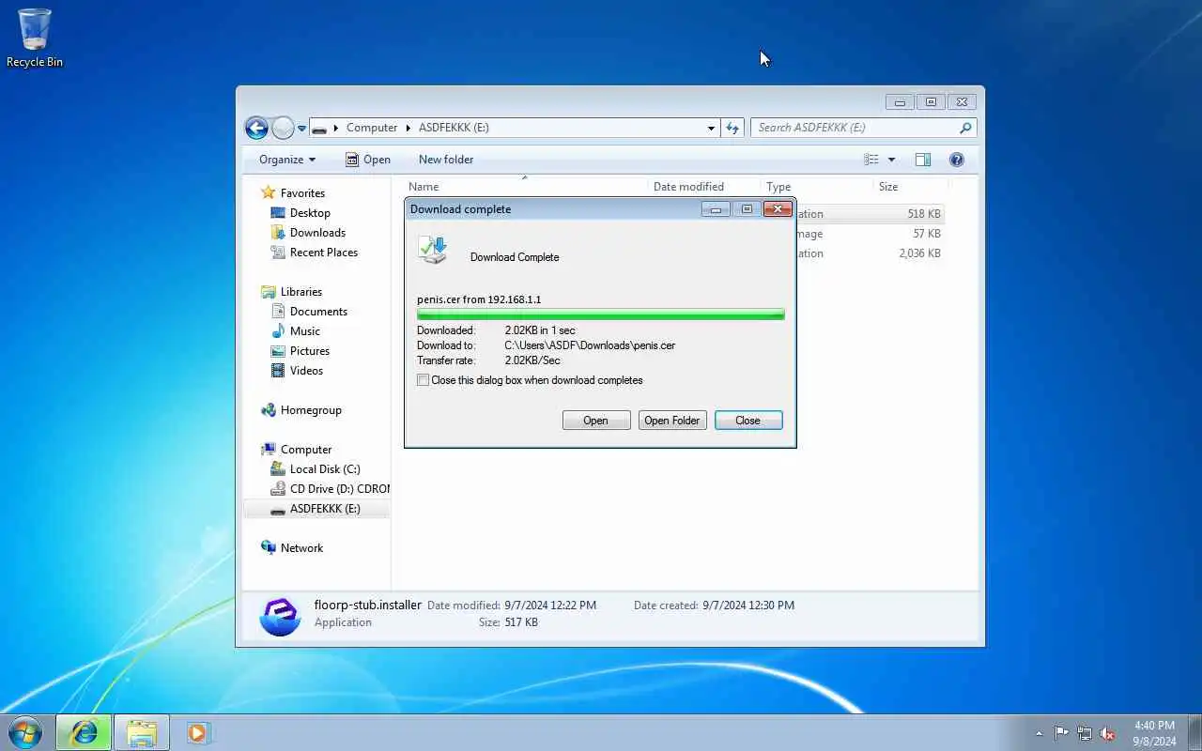
Task: Show hidden icons in the system tray
Action: pos(1039,733)
